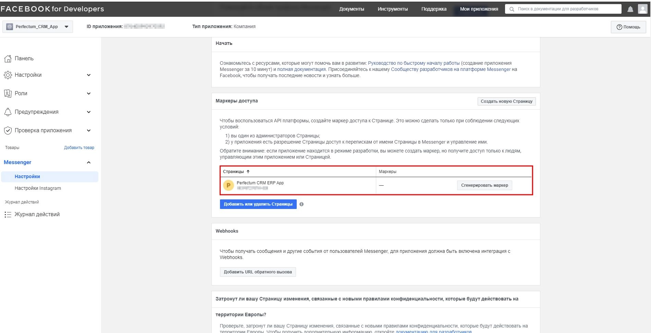
Task: Open the Perfectum_CRM_App app selector dropdown
Action: (x=38, y=27)
